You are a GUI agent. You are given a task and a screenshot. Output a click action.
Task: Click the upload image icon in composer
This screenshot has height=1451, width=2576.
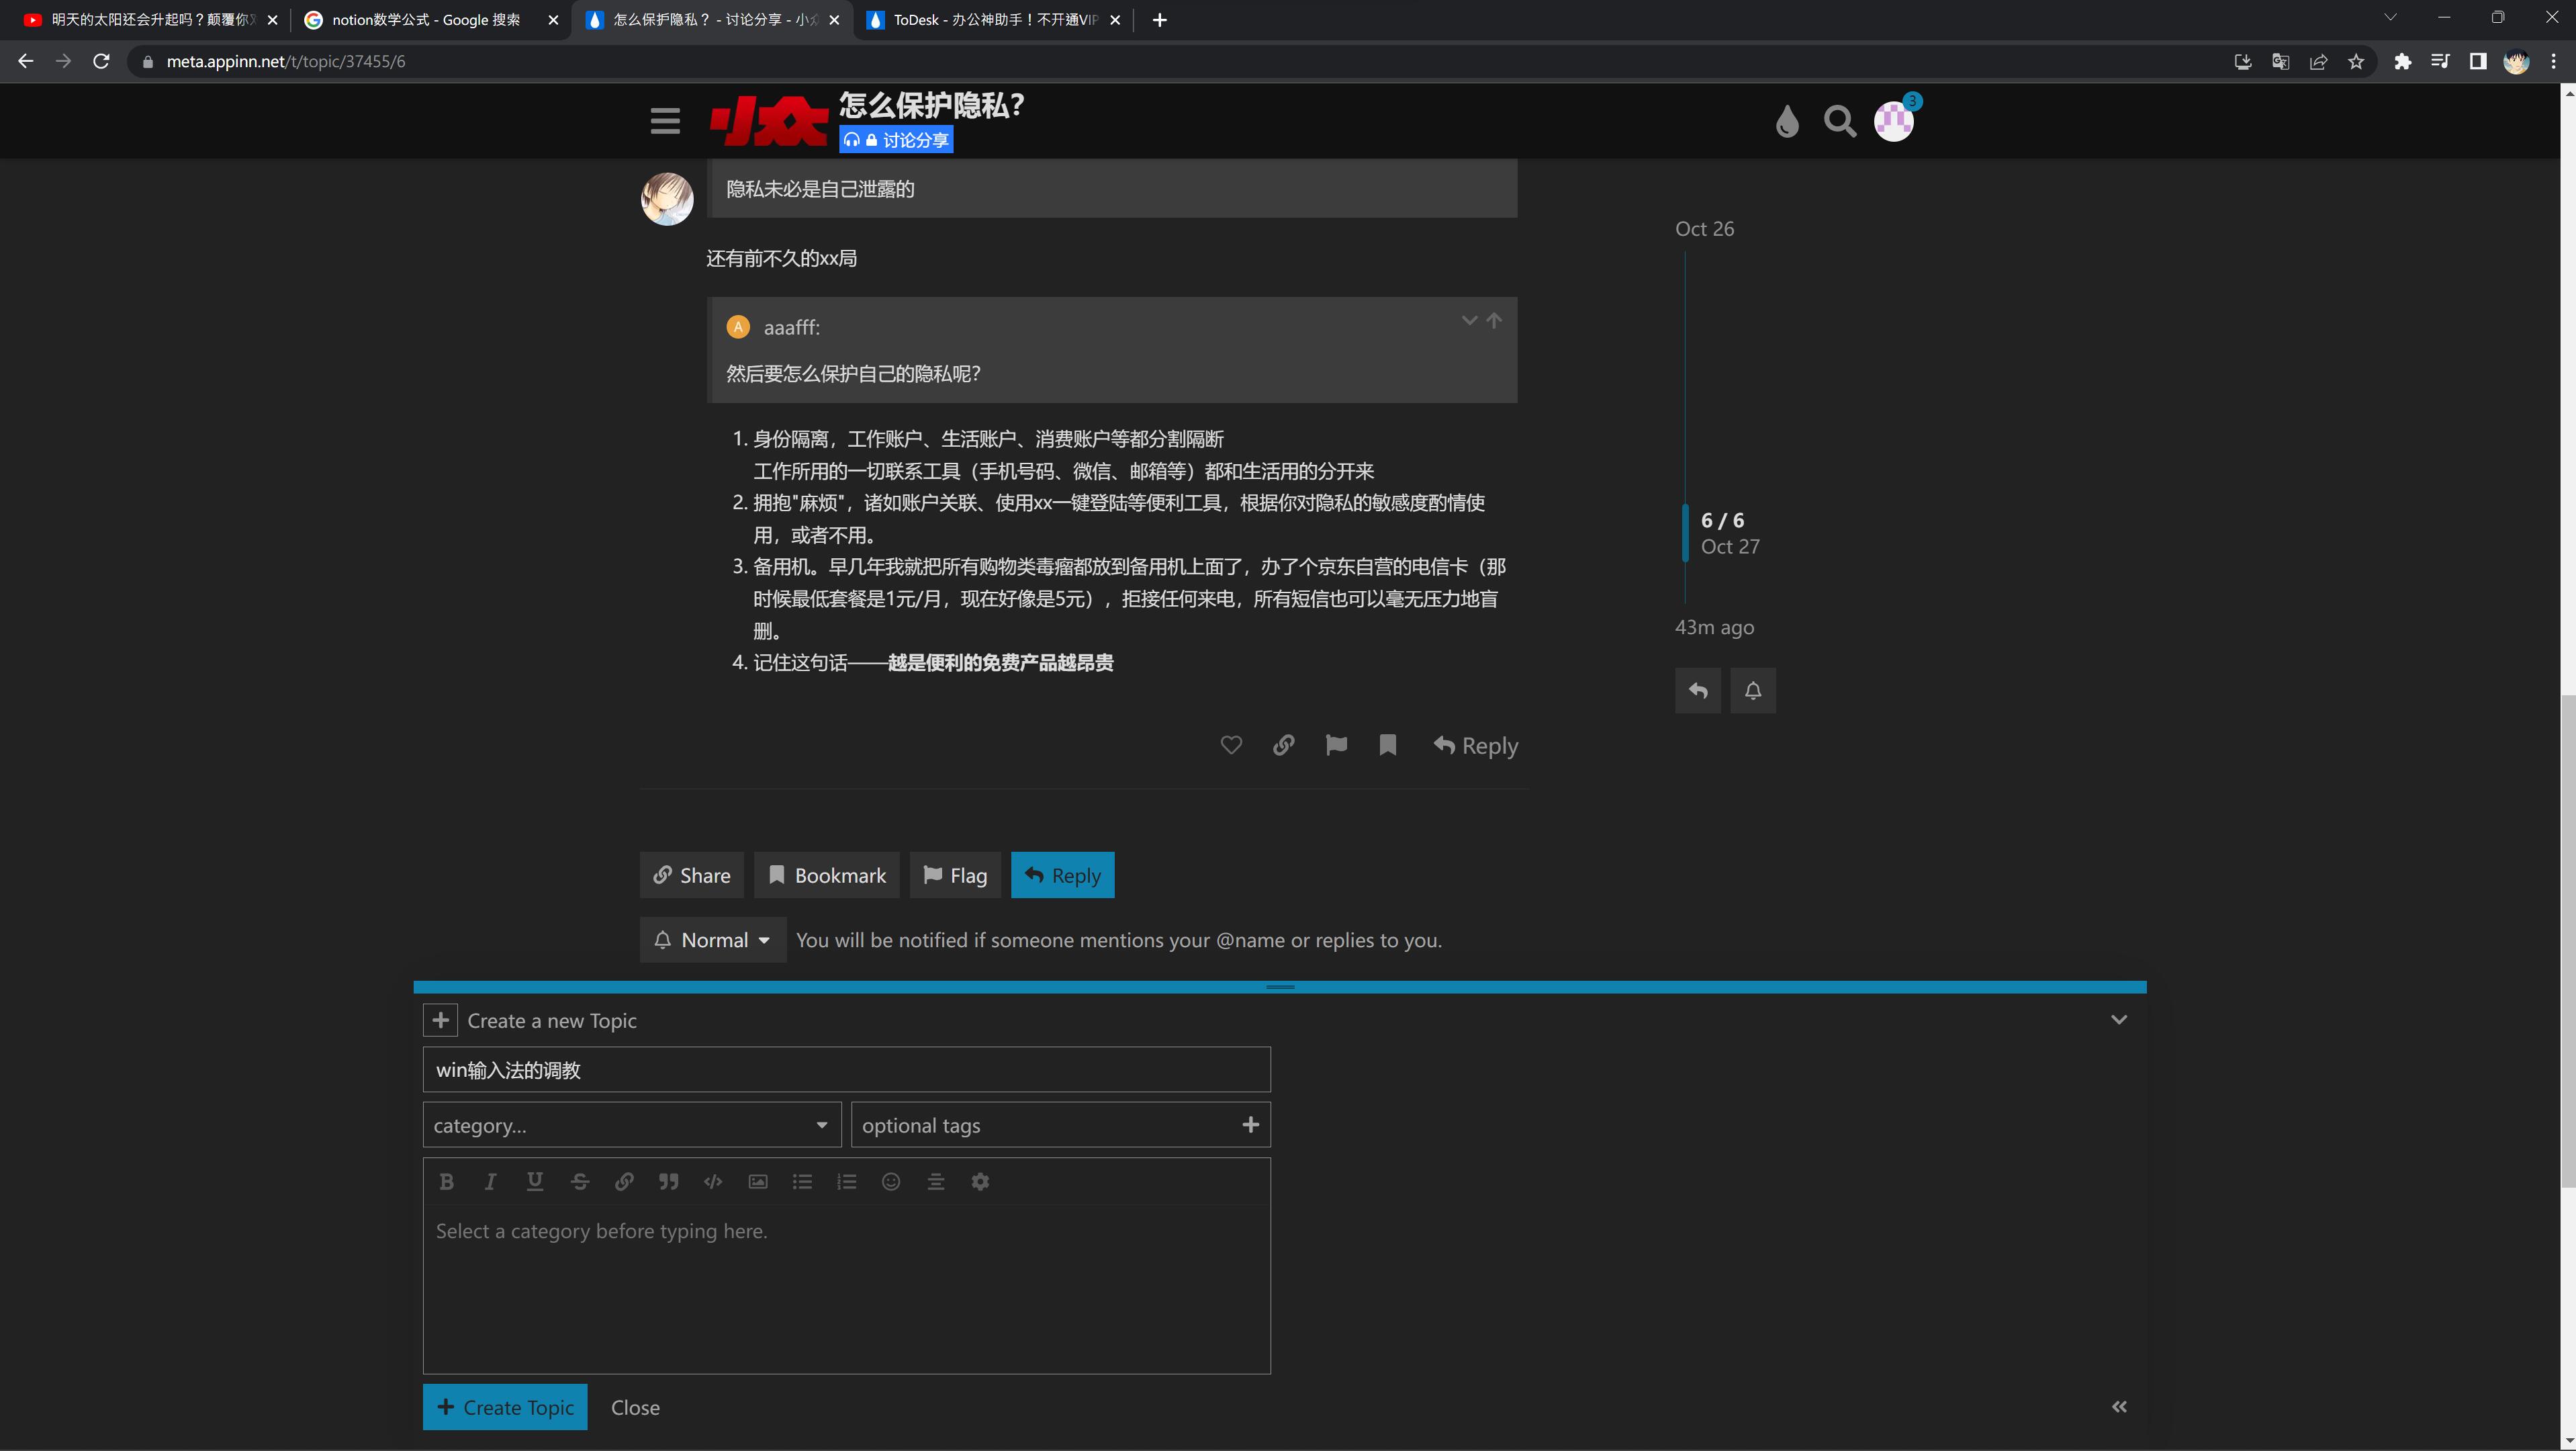[757, 1182]
